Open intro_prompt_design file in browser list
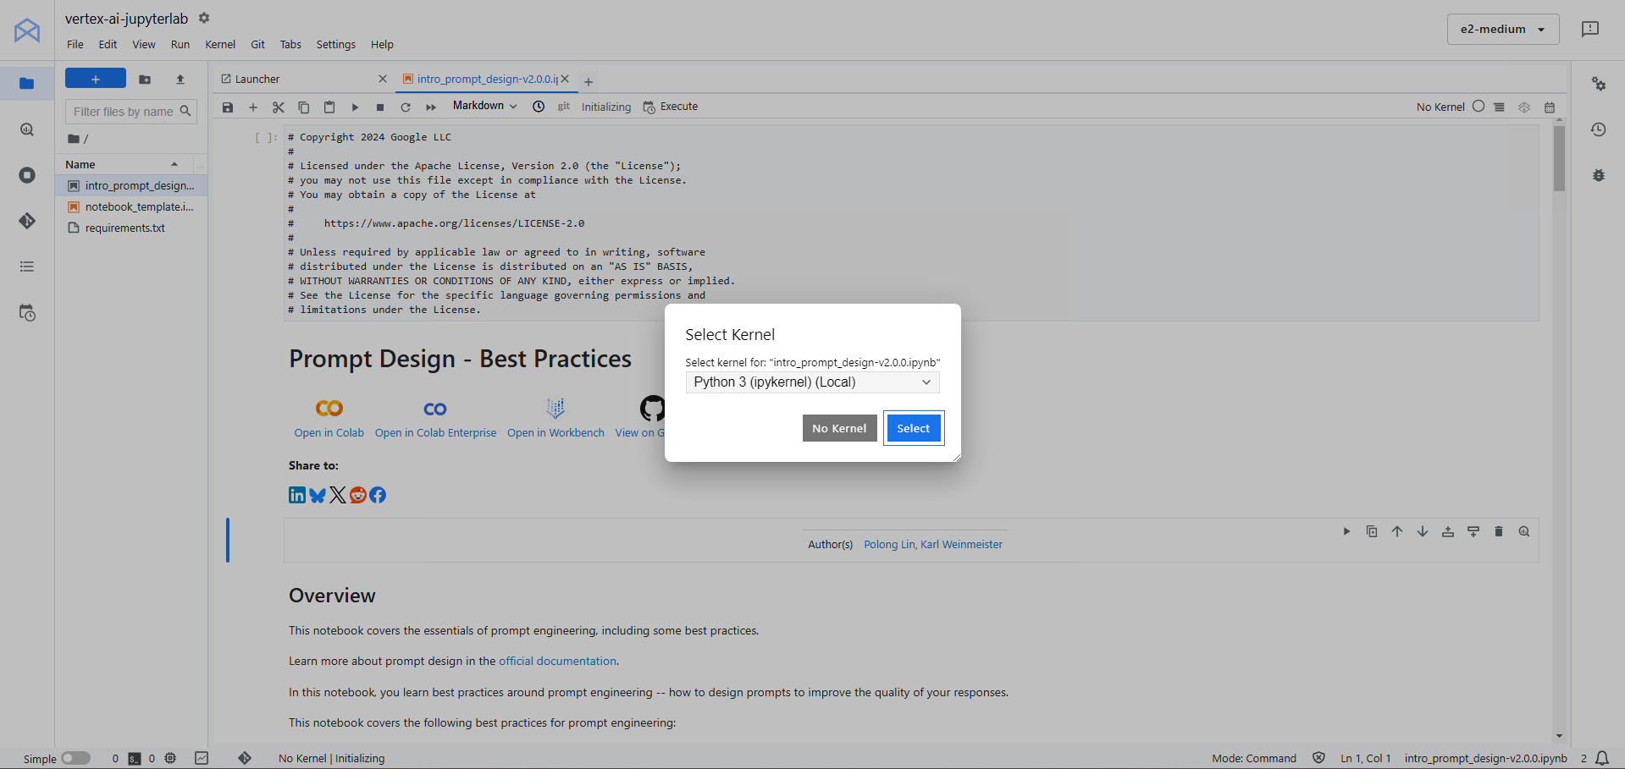Screen dimensions: 1625x769 [131, 185]
